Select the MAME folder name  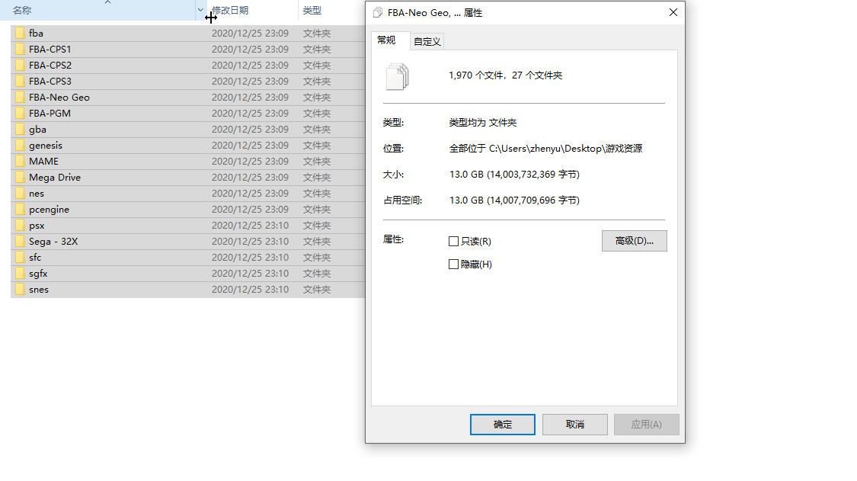[43, 162]
